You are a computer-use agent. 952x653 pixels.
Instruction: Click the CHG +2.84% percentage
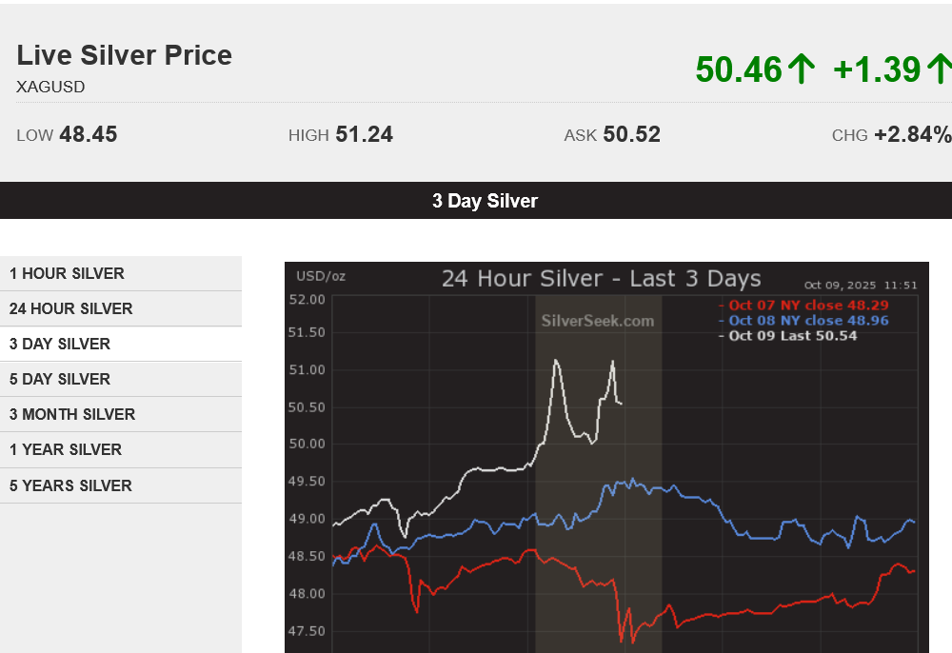[912, 134]
